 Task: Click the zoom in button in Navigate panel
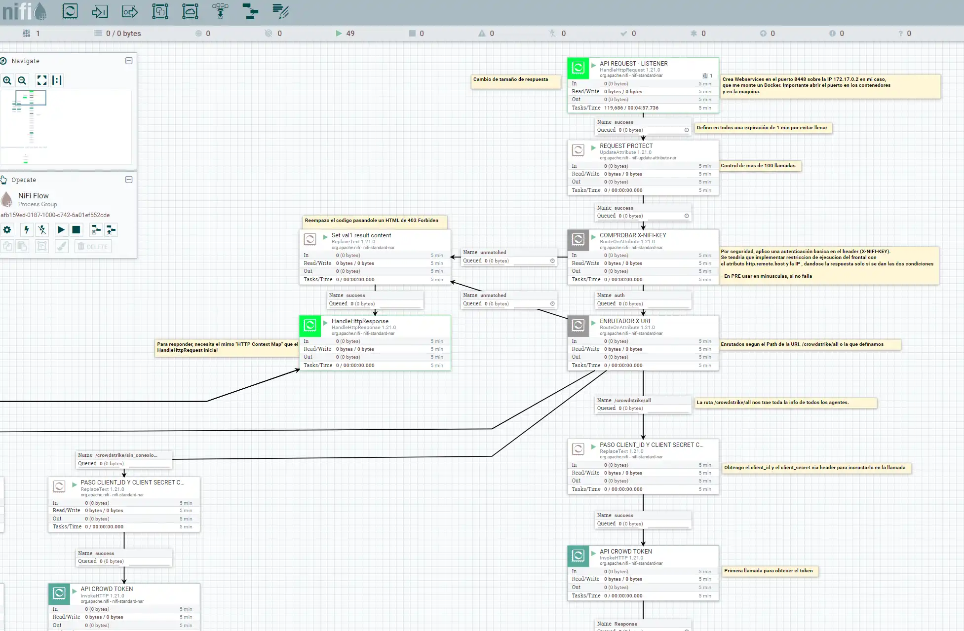point(7,80)
